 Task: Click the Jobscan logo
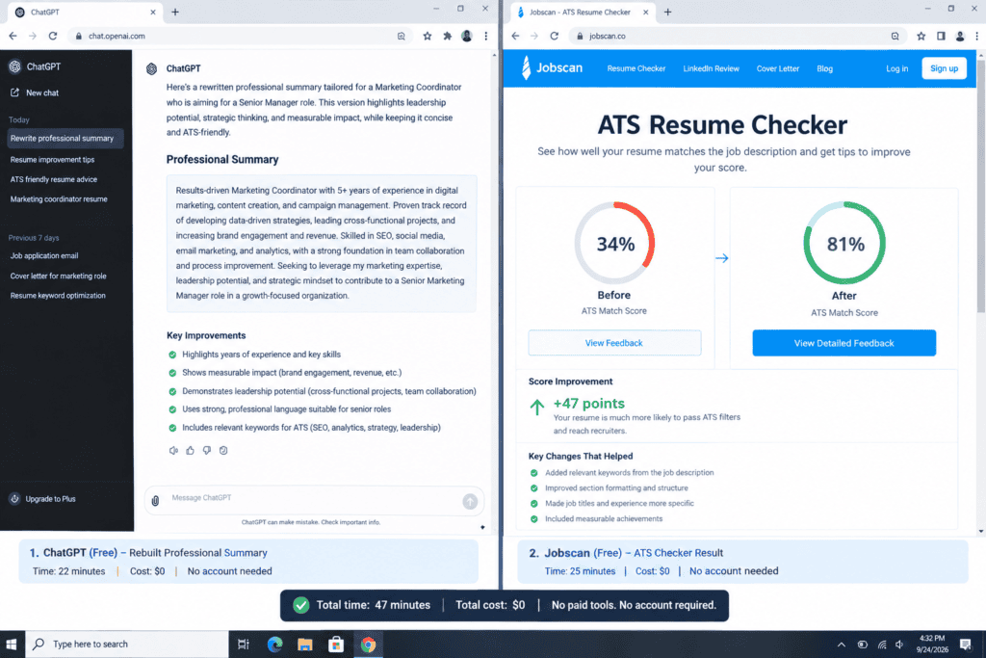552,68
